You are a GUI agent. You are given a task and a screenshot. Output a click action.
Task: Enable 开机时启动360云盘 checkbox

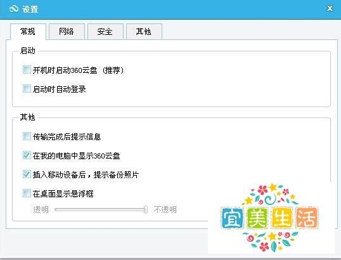point(27,70)
